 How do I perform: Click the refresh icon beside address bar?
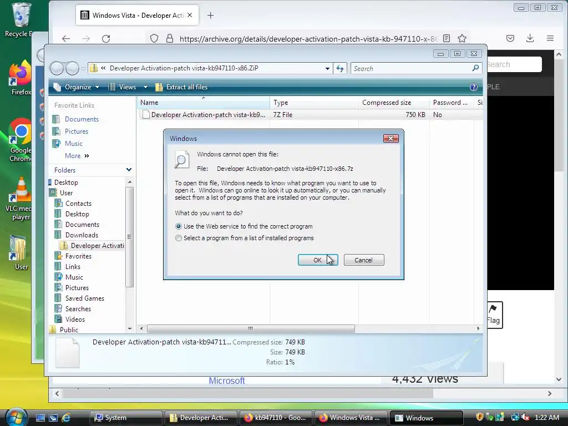pyautogui.click(x=340, y=68)
